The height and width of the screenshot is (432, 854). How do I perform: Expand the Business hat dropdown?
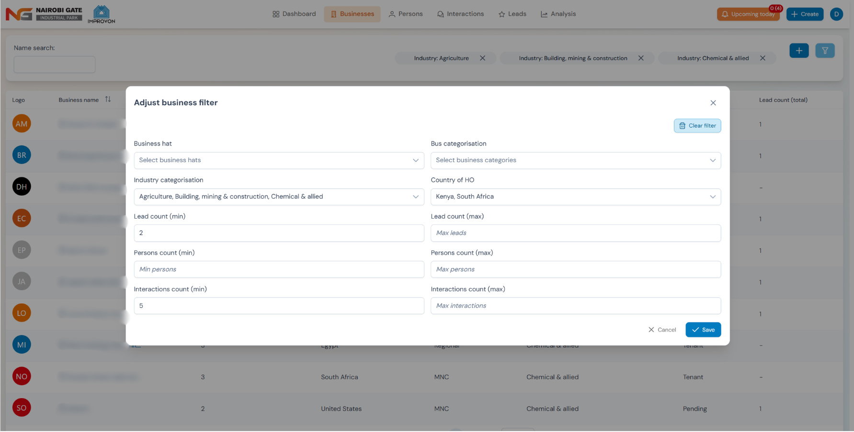[x=279, y=160]
